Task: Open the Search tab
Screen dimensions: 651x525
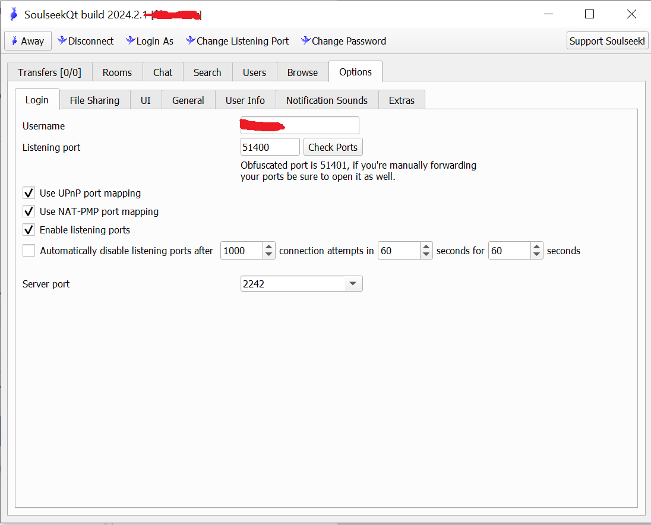Action: point(207,72)
